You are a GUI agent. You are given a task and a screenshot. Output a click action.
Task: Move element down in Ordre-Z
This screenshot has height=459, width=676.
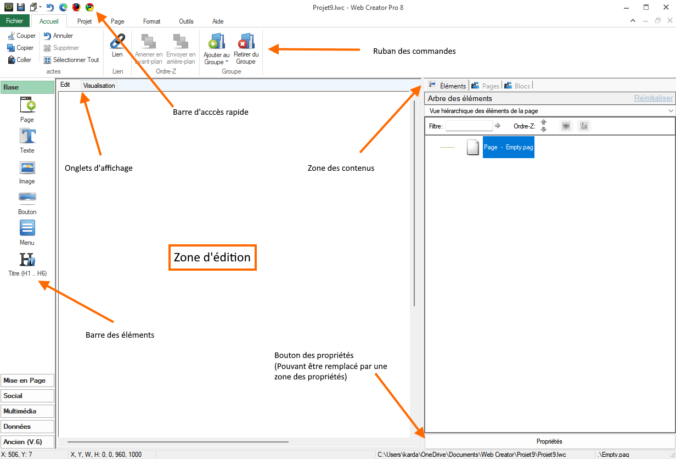544,130
